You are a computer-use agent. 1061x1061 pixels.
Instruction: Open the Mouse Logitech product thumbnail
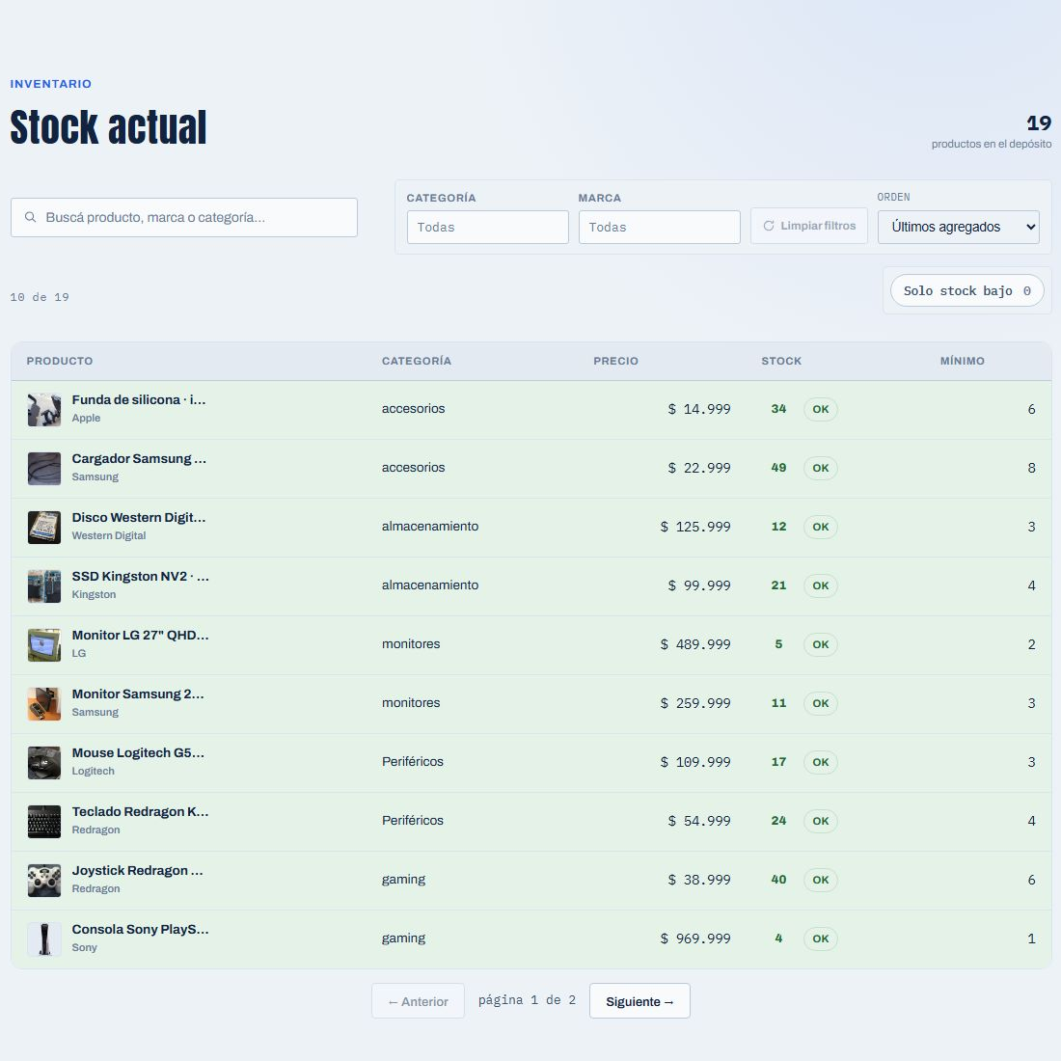44,763
